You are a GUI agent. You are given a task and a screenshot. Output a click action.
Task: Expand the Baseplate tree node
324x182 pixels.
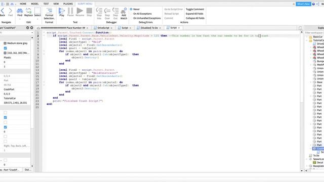click(307, 166)
